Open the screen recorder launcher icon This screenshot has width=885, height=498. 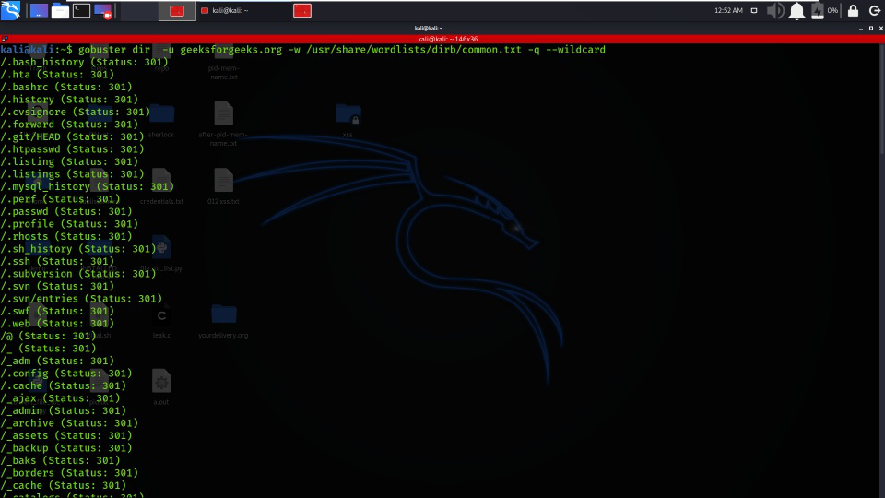pos(103,11)
